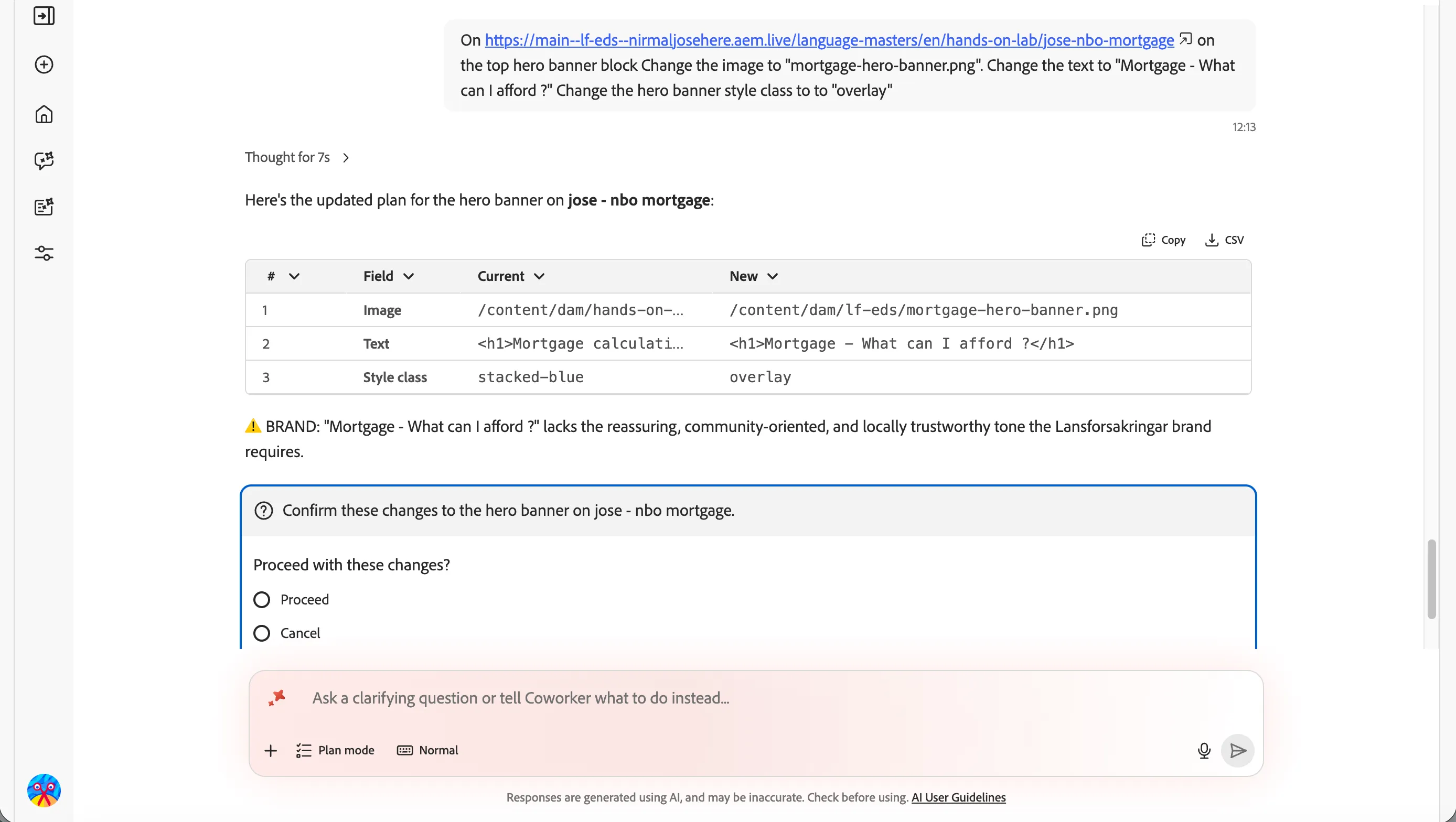Image resolution: width=1456 pixels, height=822 pixels.
Task: Open the Field column dropdown
Action: pos(409,276)
